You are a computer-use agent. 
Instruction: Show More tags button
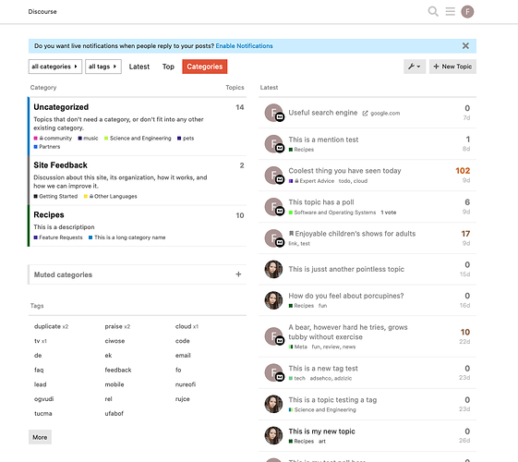pos(40,437)
